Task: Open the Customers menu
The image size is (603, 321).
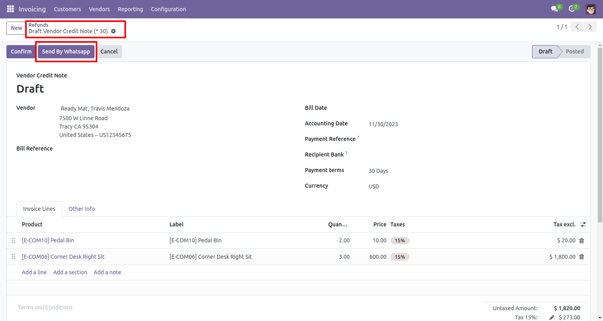Action: pyautogui.click(x=67, y=9)
